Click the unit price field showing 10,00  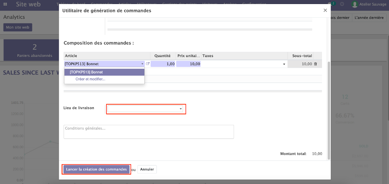188,64
